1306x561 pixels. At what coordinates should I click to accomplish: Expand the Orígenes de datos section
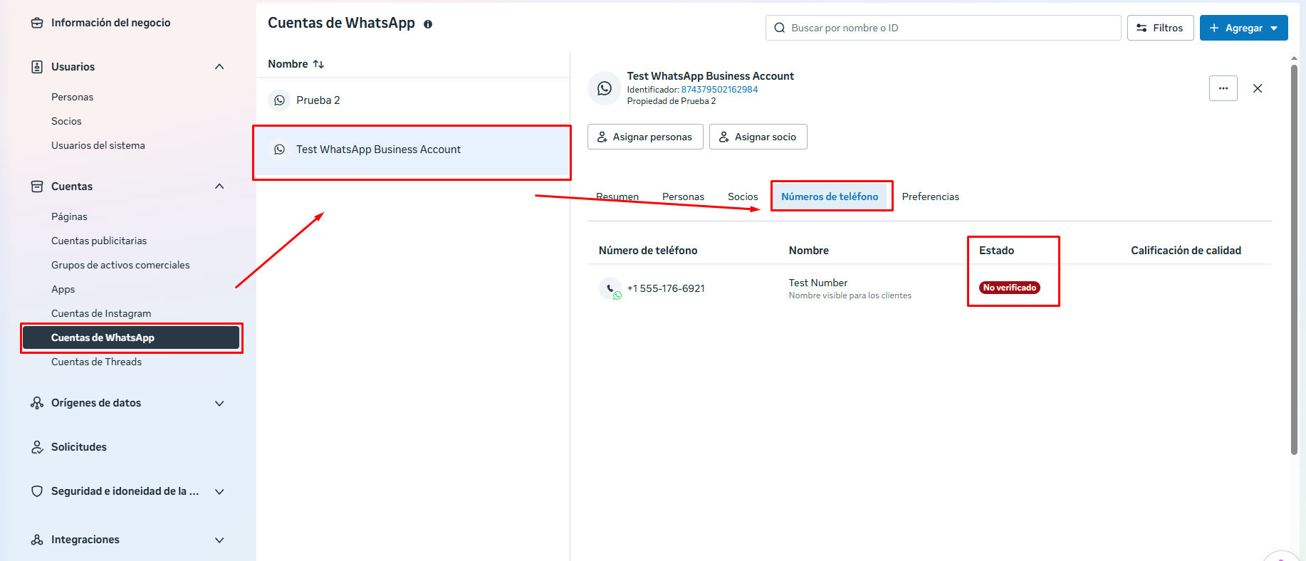click(x=219, y=403)
